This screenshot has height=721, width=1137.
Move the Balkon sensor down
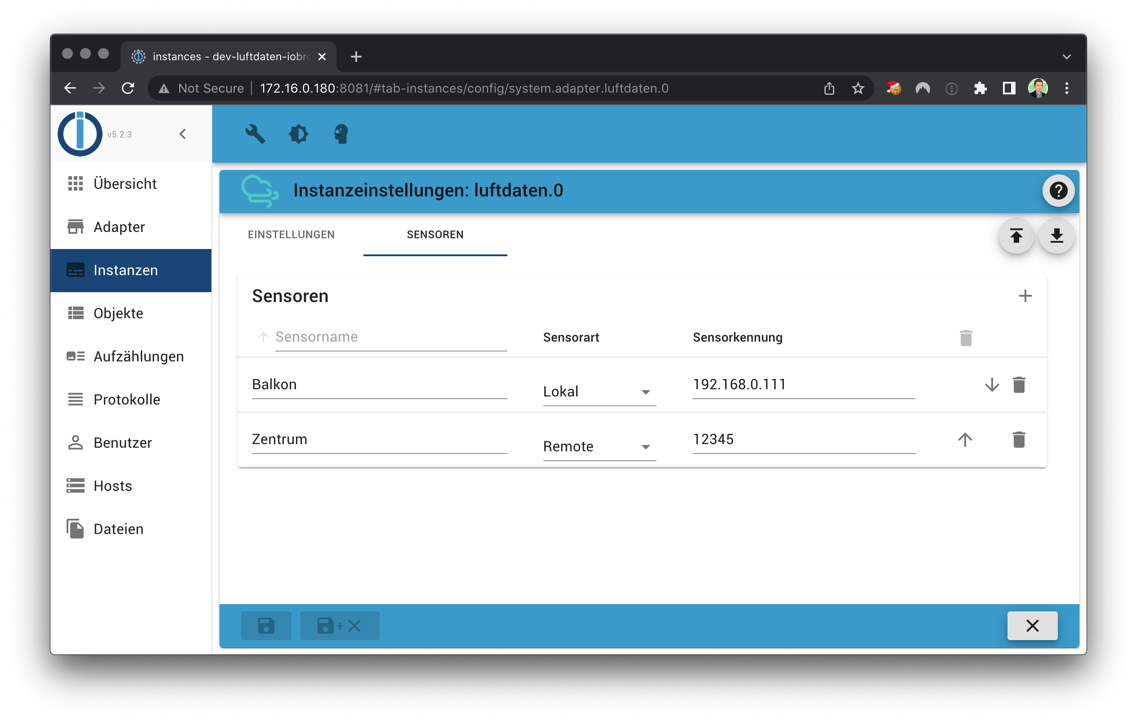click(992, 385)
